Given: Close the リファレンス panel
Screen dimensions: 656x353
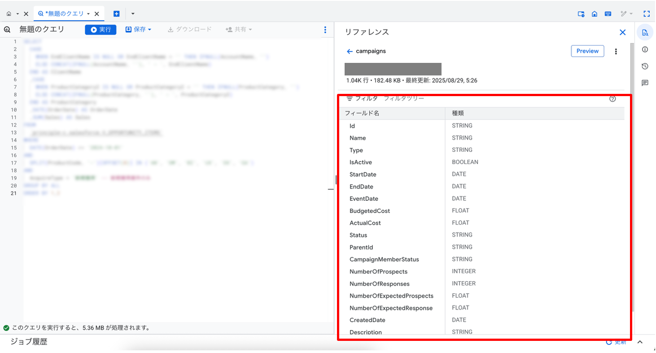Looking at the screenshot, I should click(622, 32).
